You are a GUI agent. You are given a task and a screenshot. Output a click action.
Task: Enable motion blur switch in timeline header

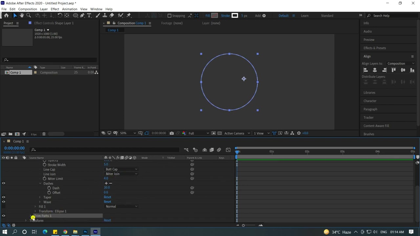219,150
